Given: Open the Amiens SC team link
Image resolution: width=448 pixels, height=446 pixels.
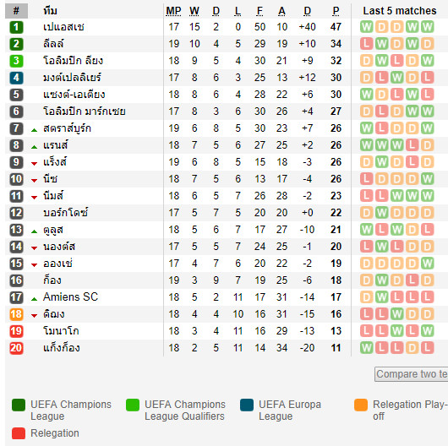Looking at the screenshot, I should click(70, 297).
